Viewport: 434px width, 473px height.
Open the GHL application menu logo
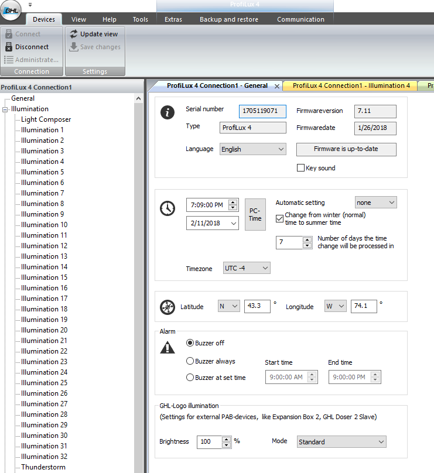pyautogui.click(x=11, y=11)
